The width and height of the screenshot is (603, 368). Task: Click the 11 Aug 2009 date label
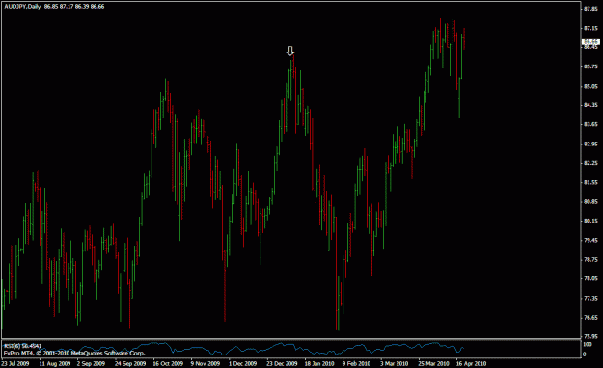pyautogui.click(x=55, y=363)
